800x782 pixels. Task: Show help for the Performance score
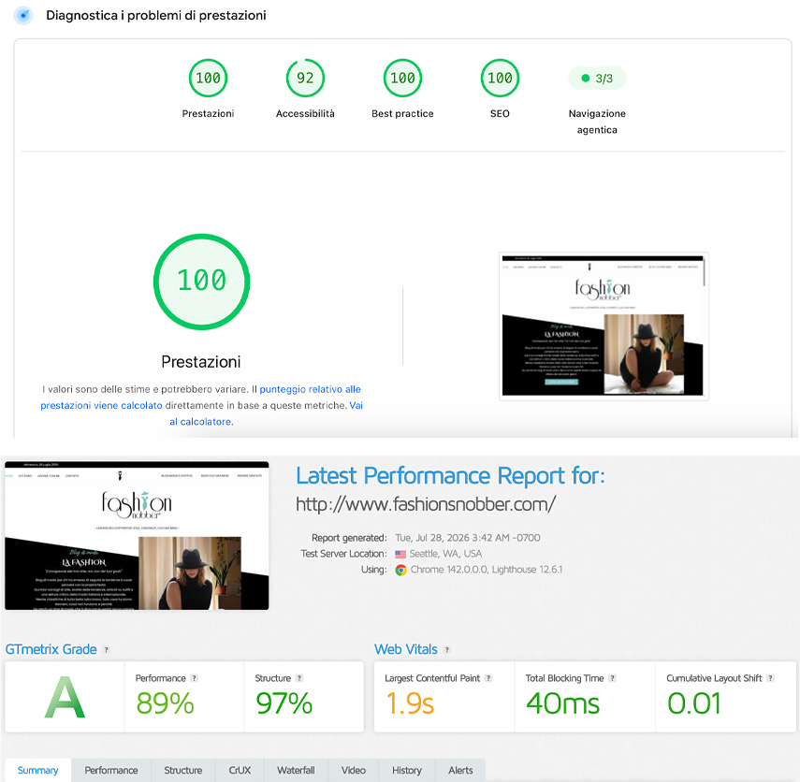coord(194,678)
